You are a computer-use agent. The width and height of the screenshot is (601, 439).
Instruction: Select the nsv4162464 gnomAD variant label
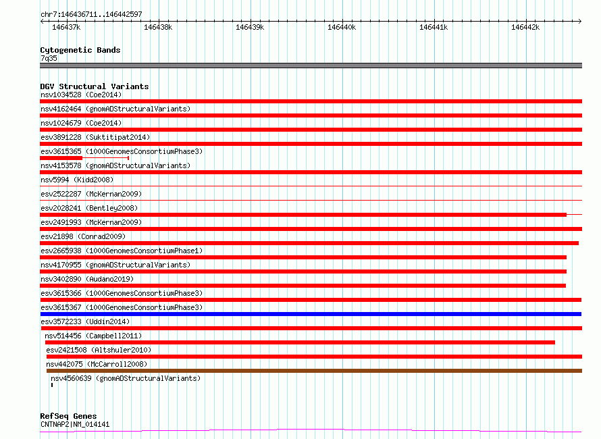click(x=115, y=109)
